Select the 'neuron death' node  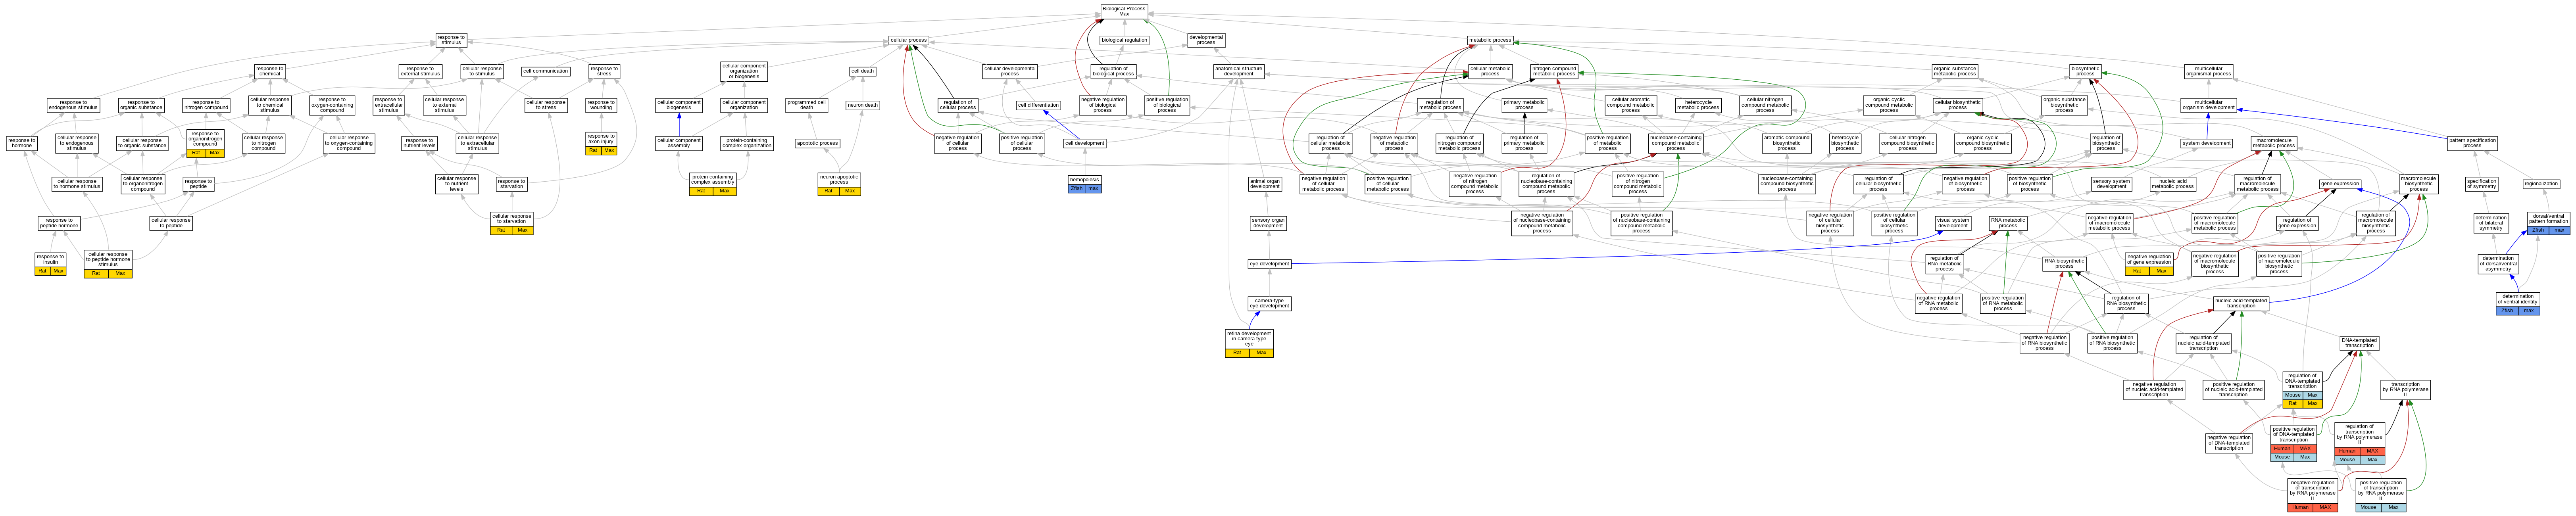[x=863, y=105]
